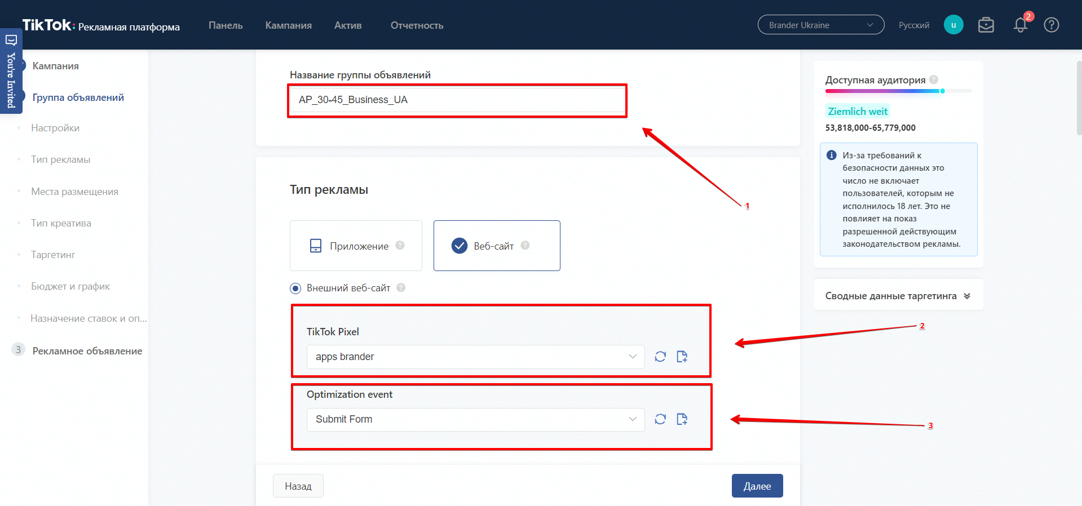This screenshot has width=1082, height=506.
Task: Select the Внешний веб-сайт radio button
Action: 295,288
